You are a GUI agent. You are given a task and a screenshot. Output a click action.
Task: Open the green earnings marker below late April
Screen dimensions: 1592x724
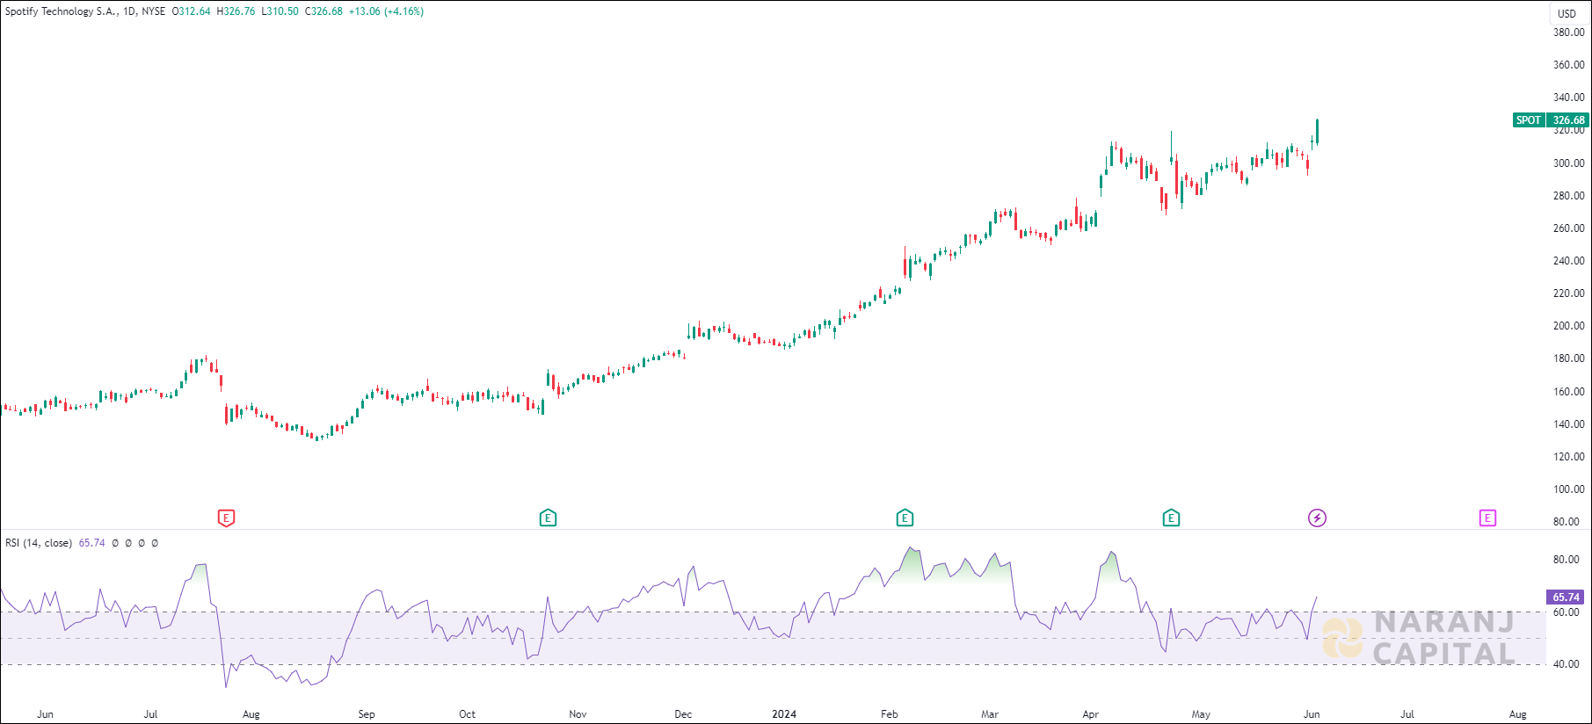point(1171,518)
